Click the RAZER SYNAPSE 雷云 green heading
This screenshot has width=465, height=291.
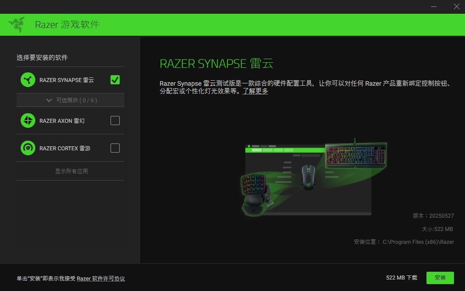pos(216,64)
